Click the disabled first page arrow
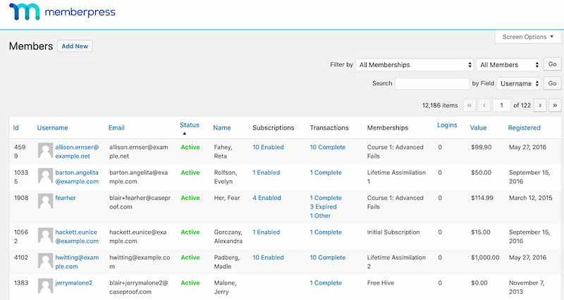 pos(470,105)
